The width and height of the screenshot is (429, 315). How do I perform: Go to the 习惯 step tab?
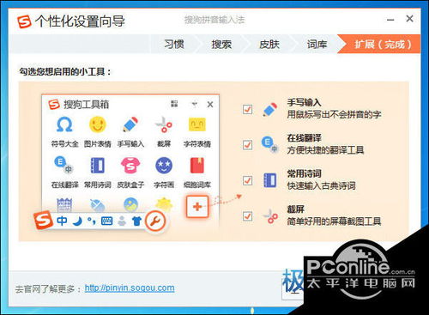[174, 44]
